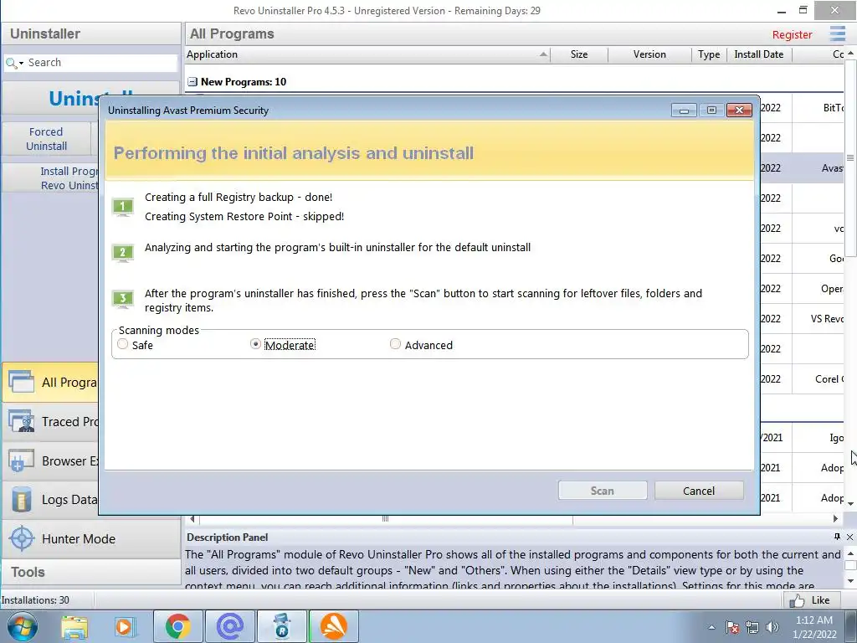Image resolution: width=857 pixels, height=643 pixels.
Task: Click the Like thumbs-up icon
Action: [x=797, y=601]
